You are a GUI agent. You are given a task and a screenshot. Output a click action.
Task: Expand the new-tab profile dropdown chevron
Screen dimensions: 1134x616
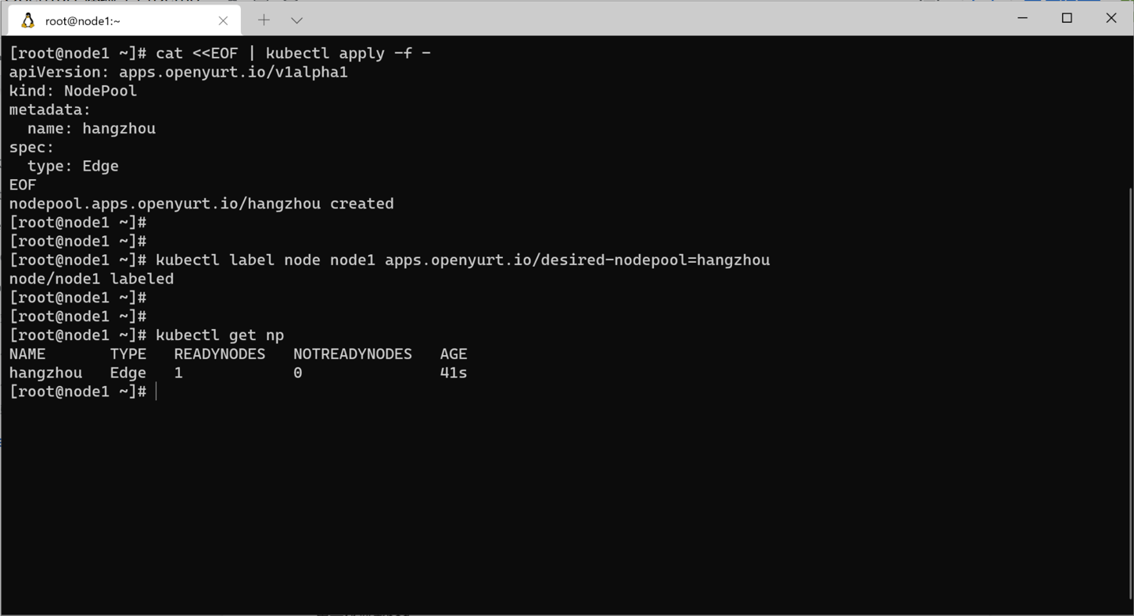296,20
